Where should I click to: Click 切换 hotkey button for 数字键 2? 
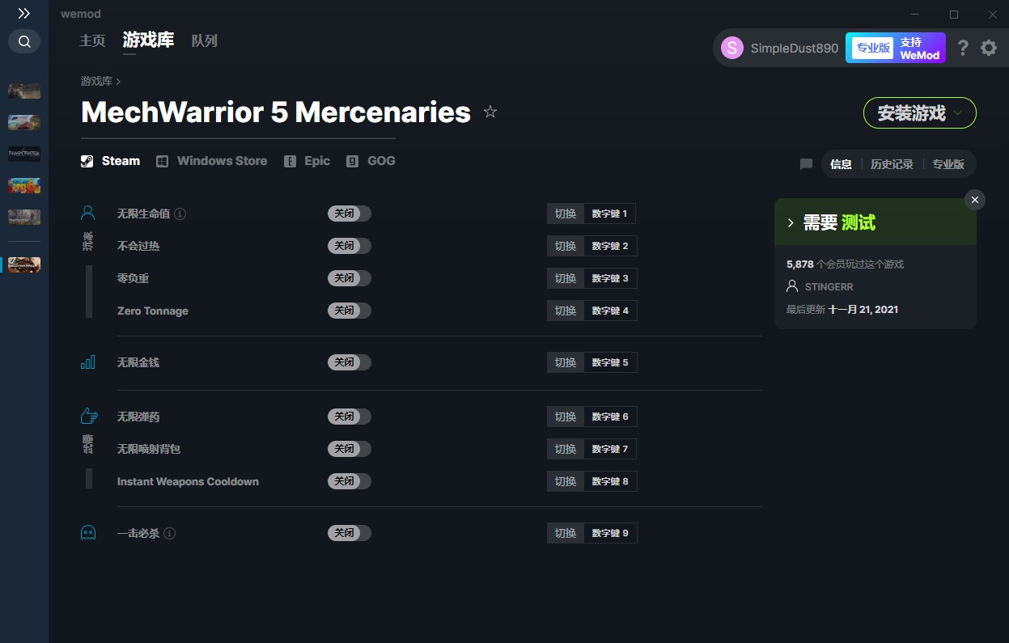point(566,246)
